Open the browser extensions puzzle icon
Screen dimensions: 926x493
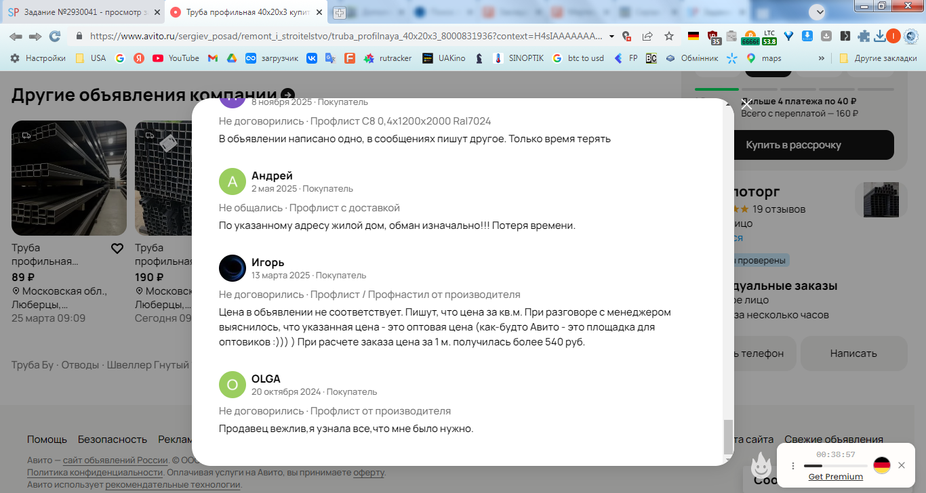coord(863,36)
